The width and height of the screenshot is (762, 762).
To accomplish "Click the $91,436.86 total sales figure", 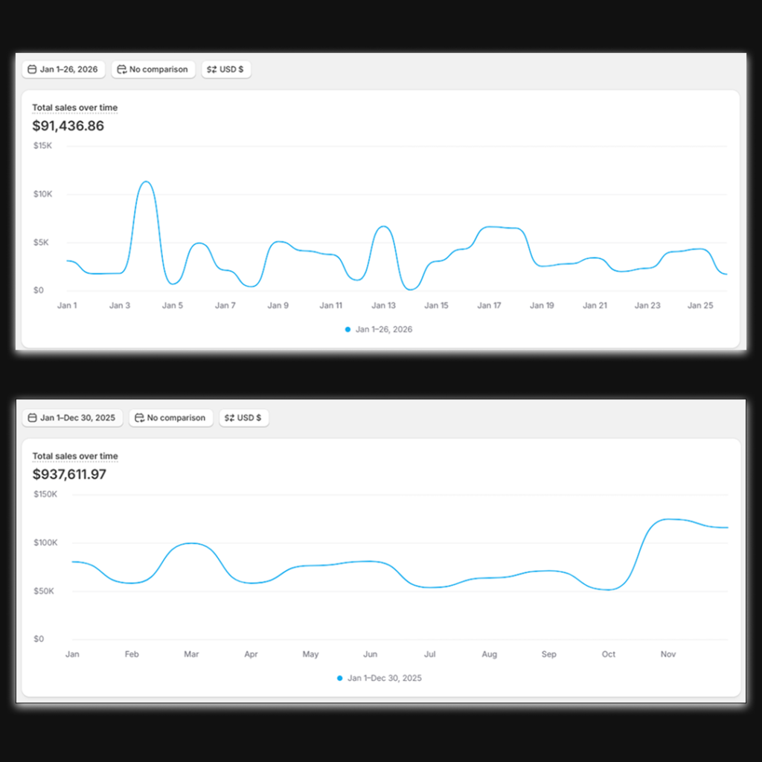I will click(x=68, y=126).
